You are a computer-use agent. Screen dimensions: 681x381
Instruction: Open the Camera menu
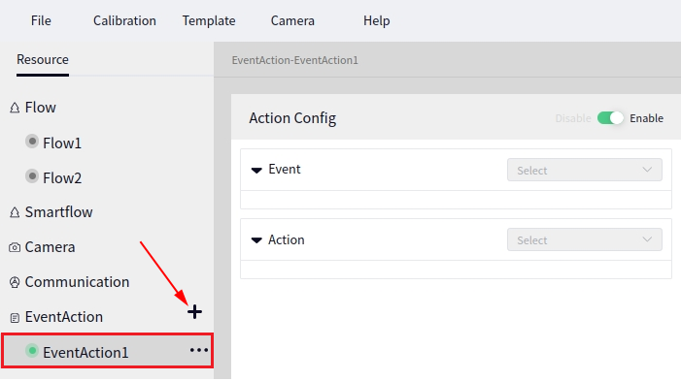[x=292, y=20]
